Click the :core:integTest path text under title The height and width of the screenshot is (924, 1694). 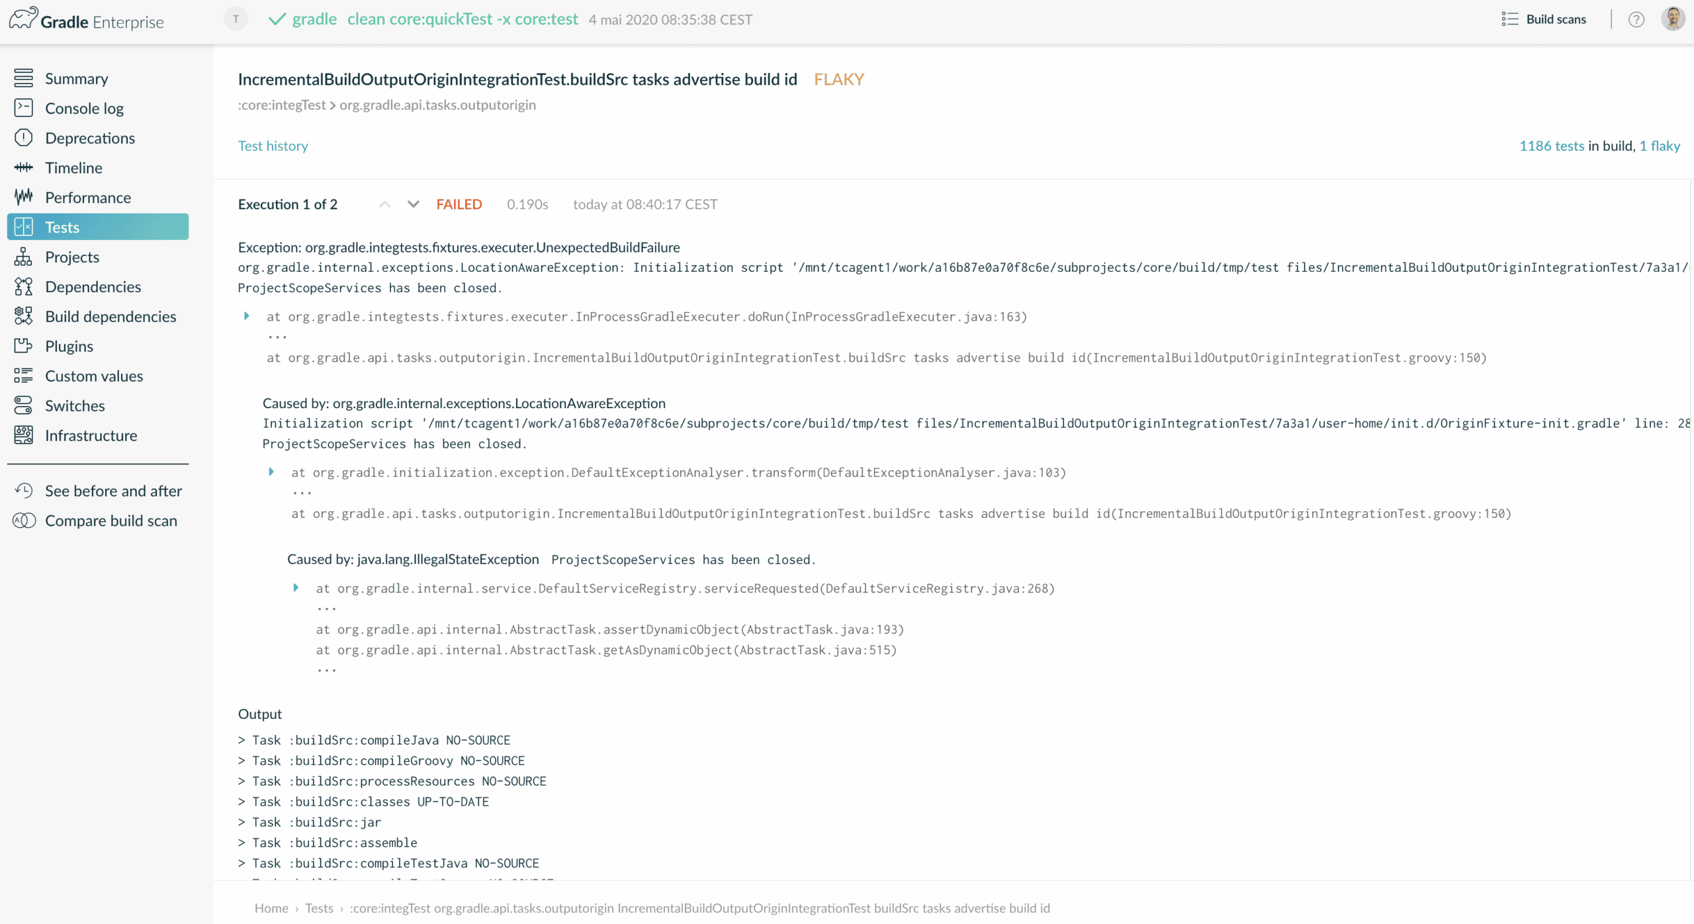coord(282,105)
